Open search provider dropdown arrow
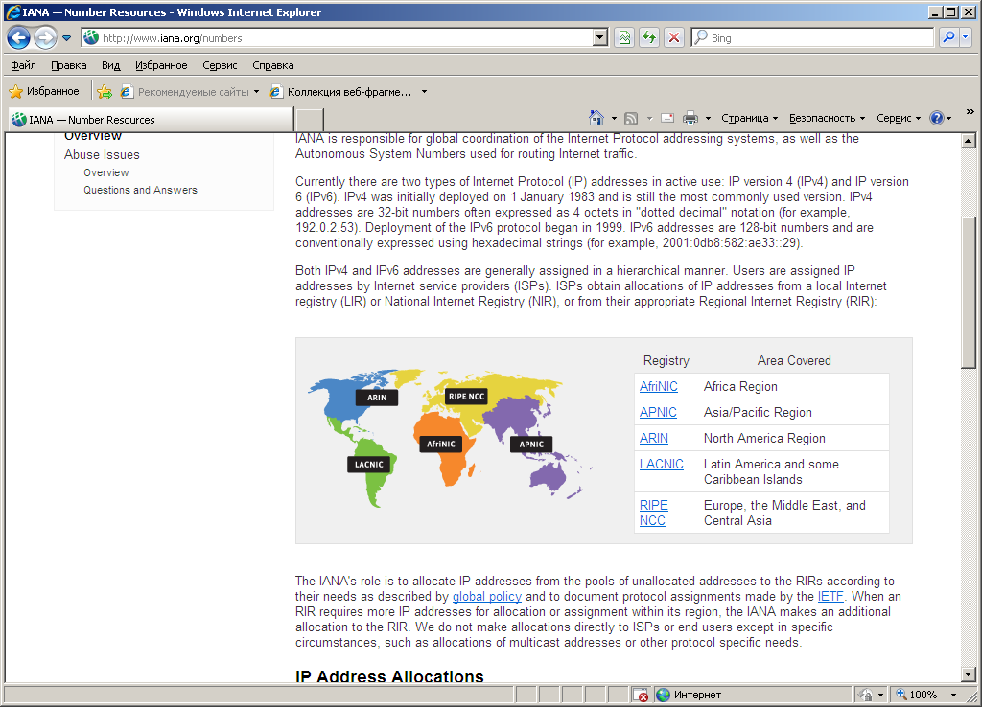This screenshot has height=707, width=982. (x=965, y=38)
